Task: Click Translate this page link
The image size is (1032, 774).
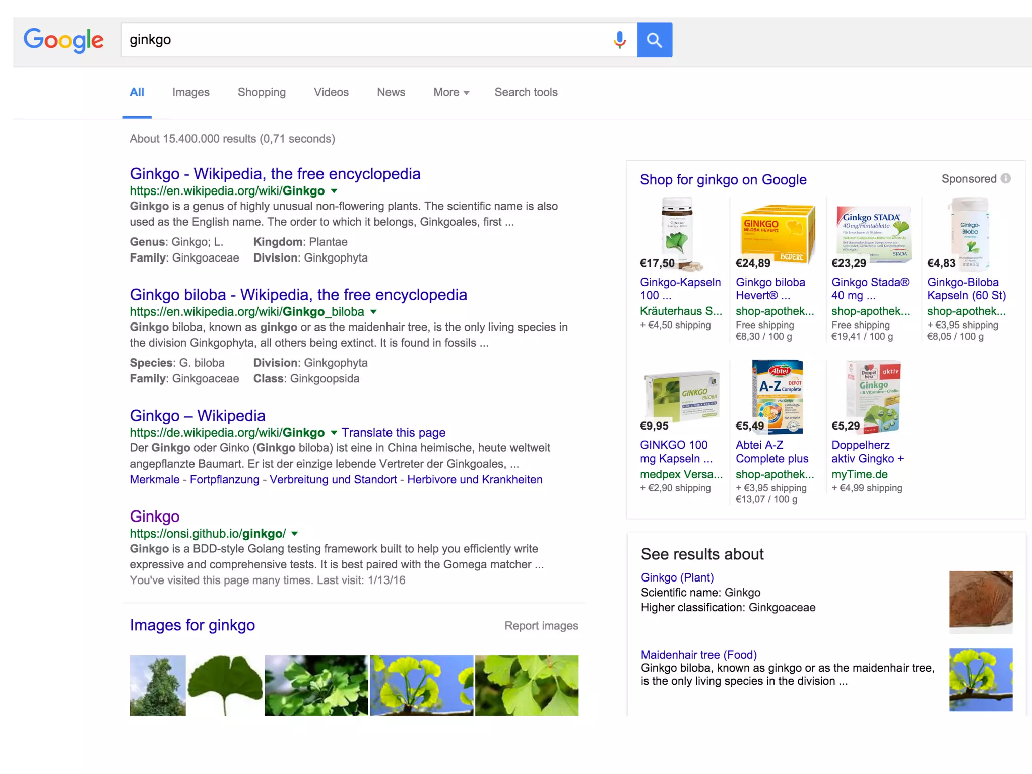Action: pyautogui.click(x=393, y=433)
